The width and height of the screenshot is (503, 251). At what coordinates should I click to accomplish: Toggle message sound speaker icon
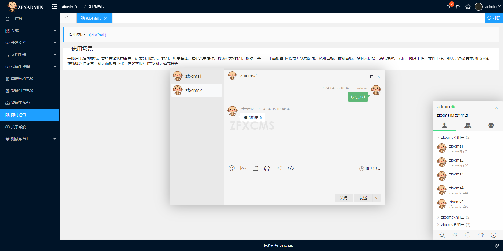click(455, 235)
